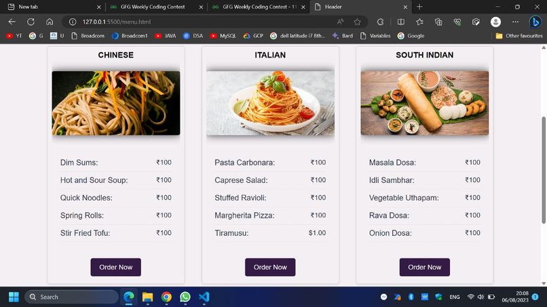Click the scrollbar down arrow

(544, 283)
